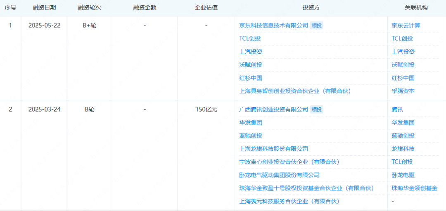The image size is (446, 211).
Task: Open the 宁波重心创业投资合伙企业 investor link
Action: pos(289,162)
